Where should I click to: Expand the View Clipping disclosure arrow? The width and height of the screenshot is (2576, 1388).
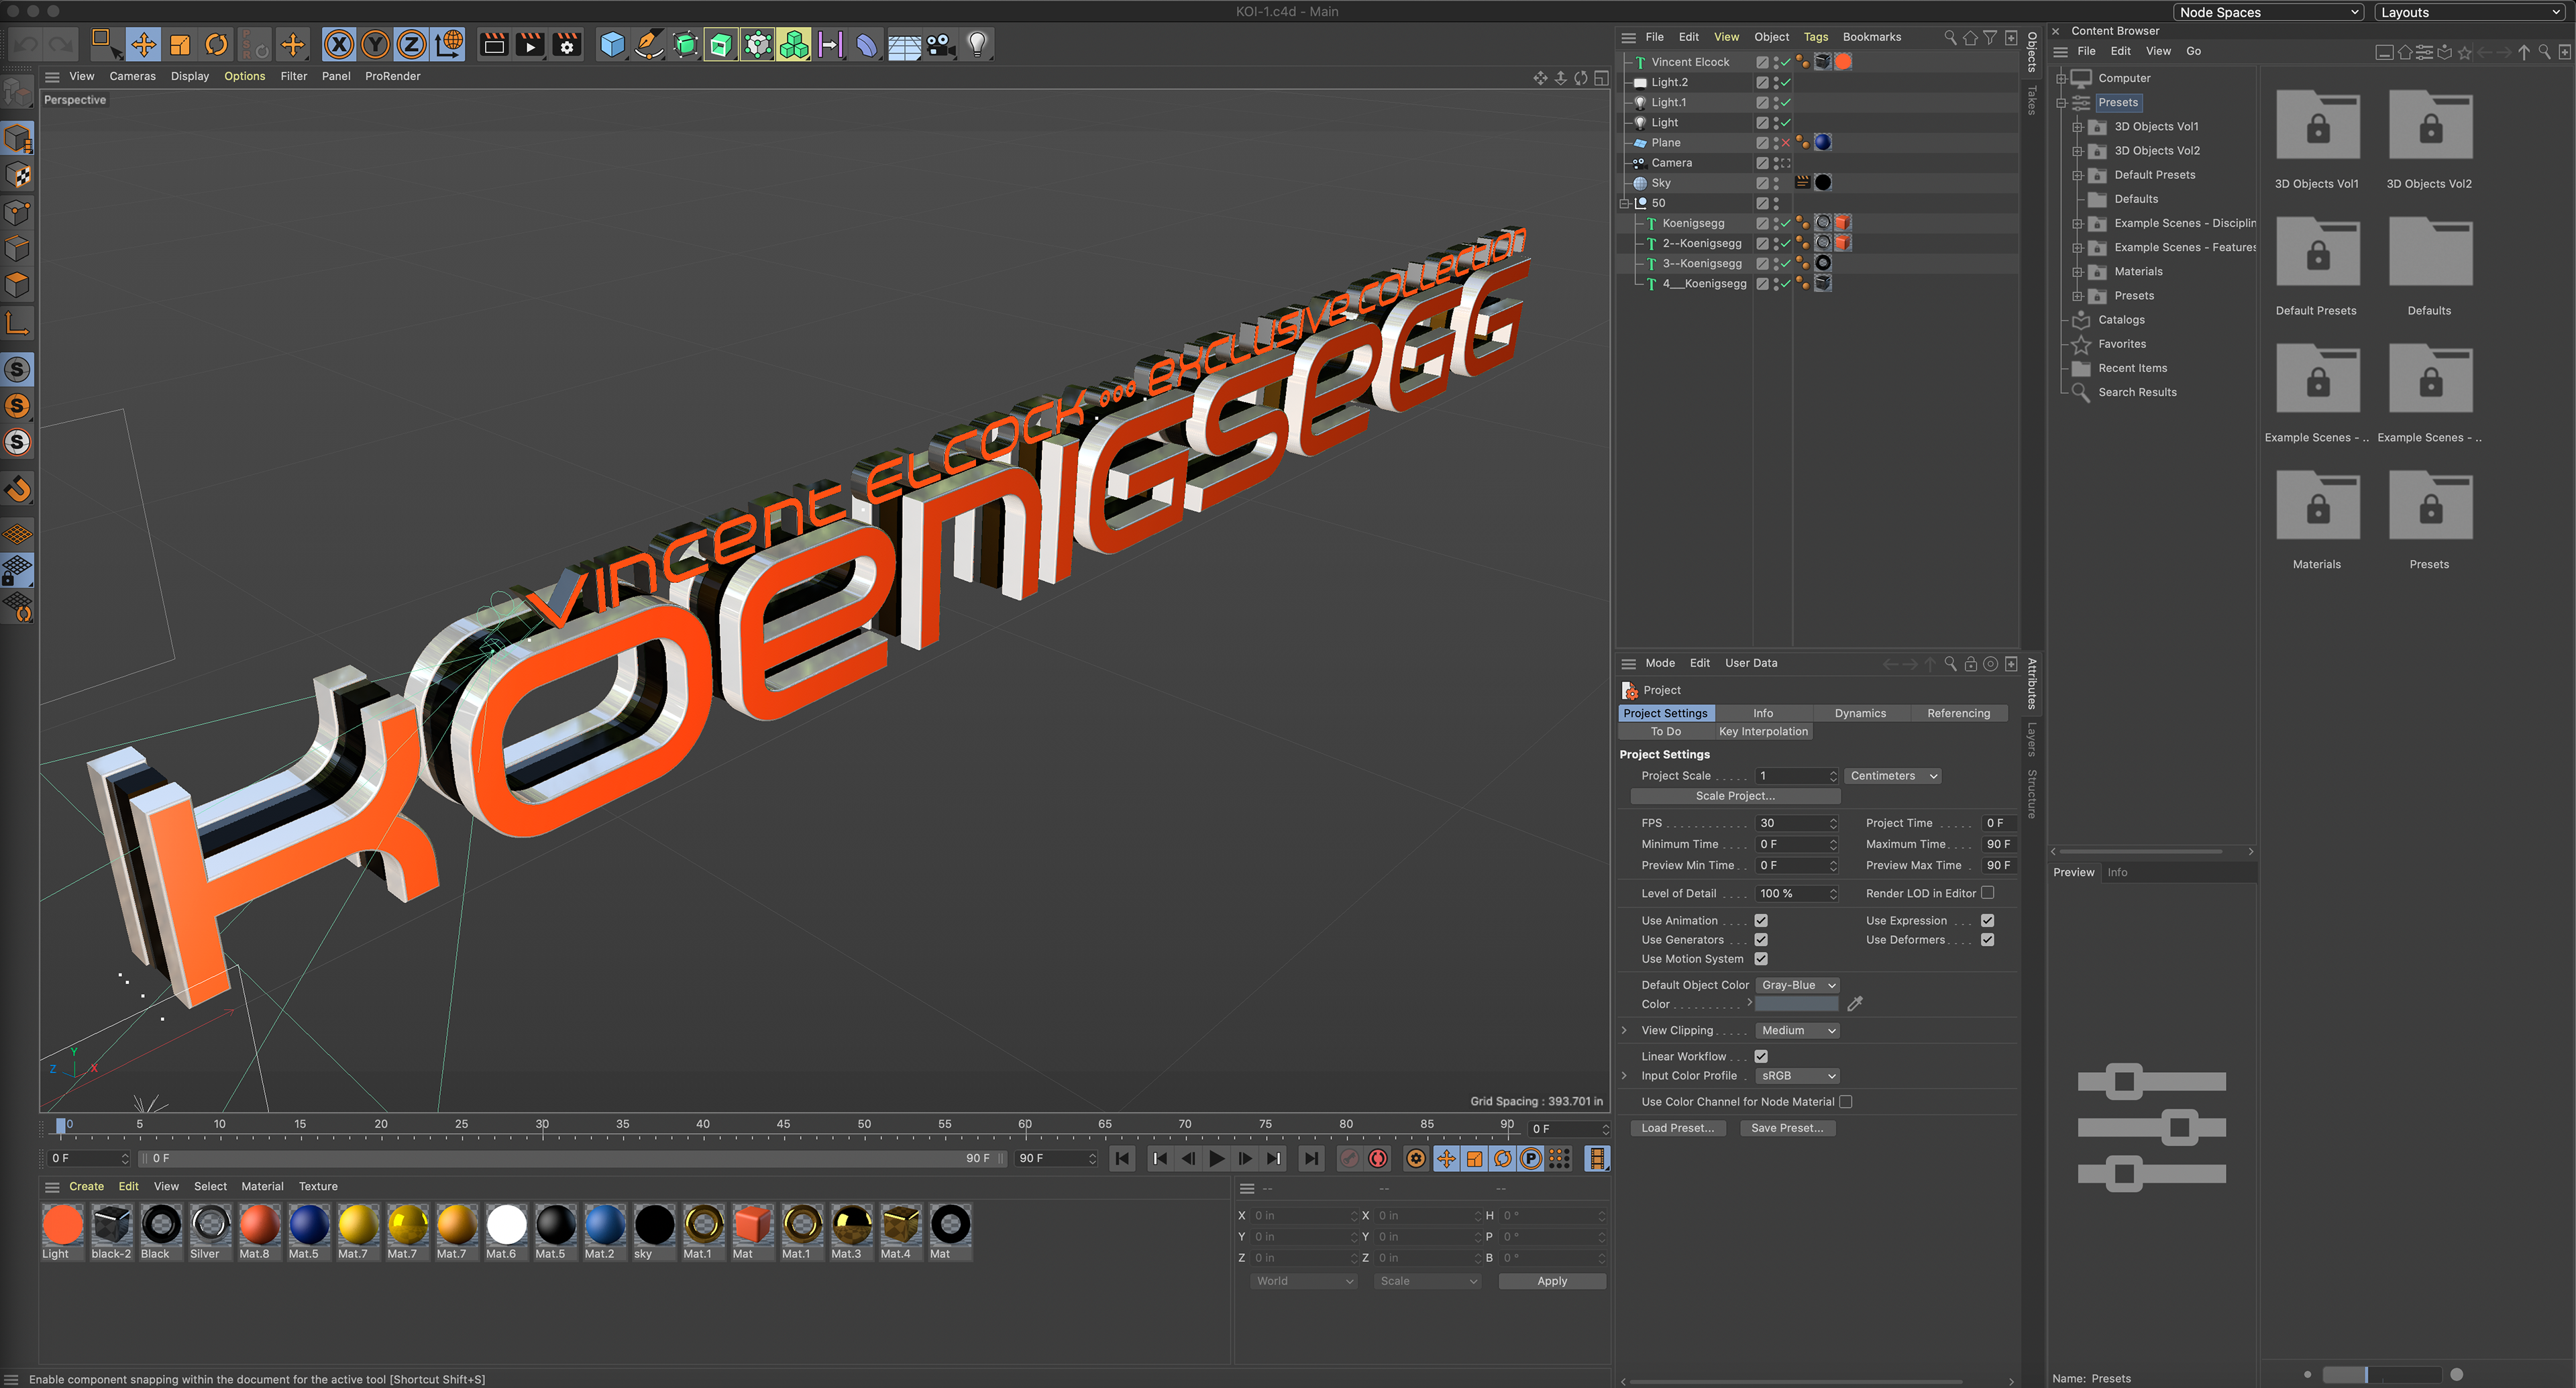pyautogui.click(x=1624, y=1030)
